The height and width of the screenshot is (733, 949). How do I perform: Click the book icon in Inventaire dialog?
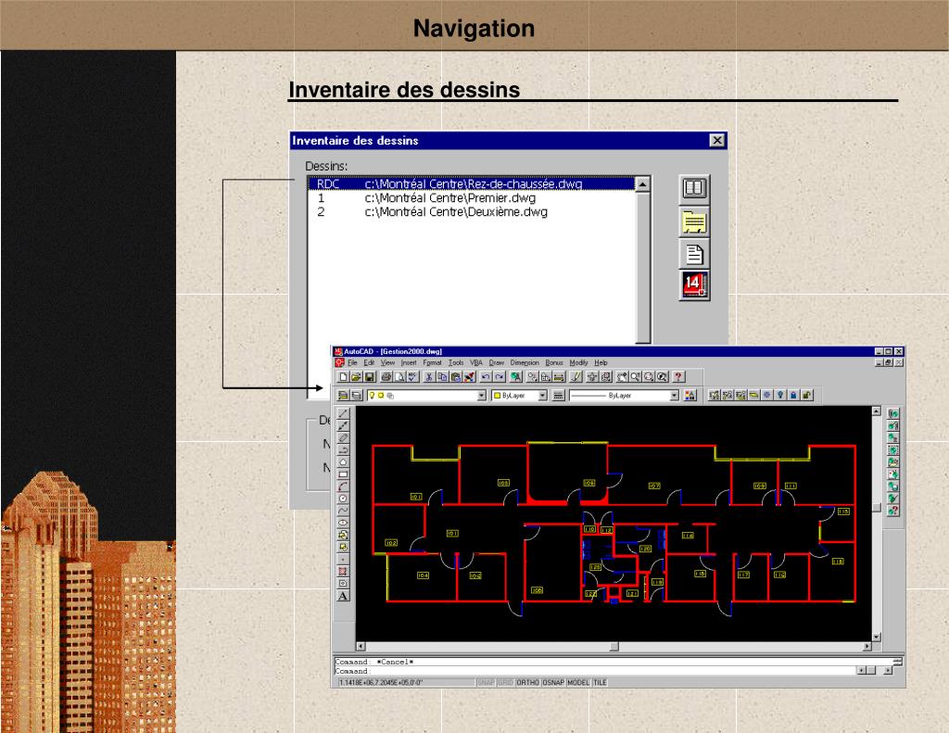694,188
